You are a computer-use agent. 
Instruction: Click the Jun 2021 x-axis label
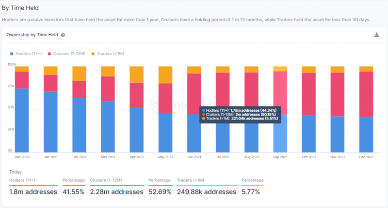pos(194,157)
